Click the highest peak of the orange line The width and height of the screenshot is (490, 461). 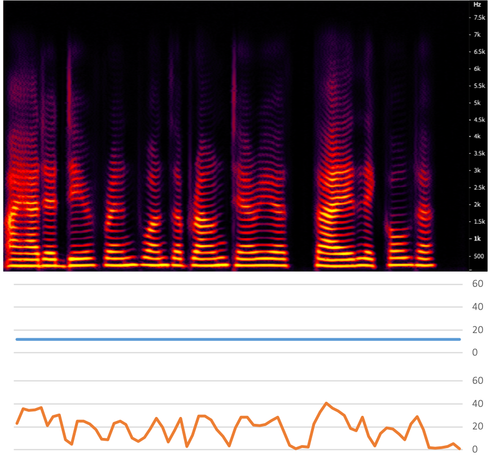326,404
